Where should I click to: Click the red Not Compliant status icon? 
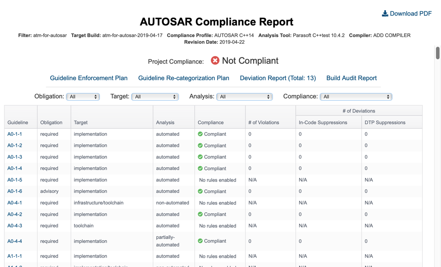point(215,61)
